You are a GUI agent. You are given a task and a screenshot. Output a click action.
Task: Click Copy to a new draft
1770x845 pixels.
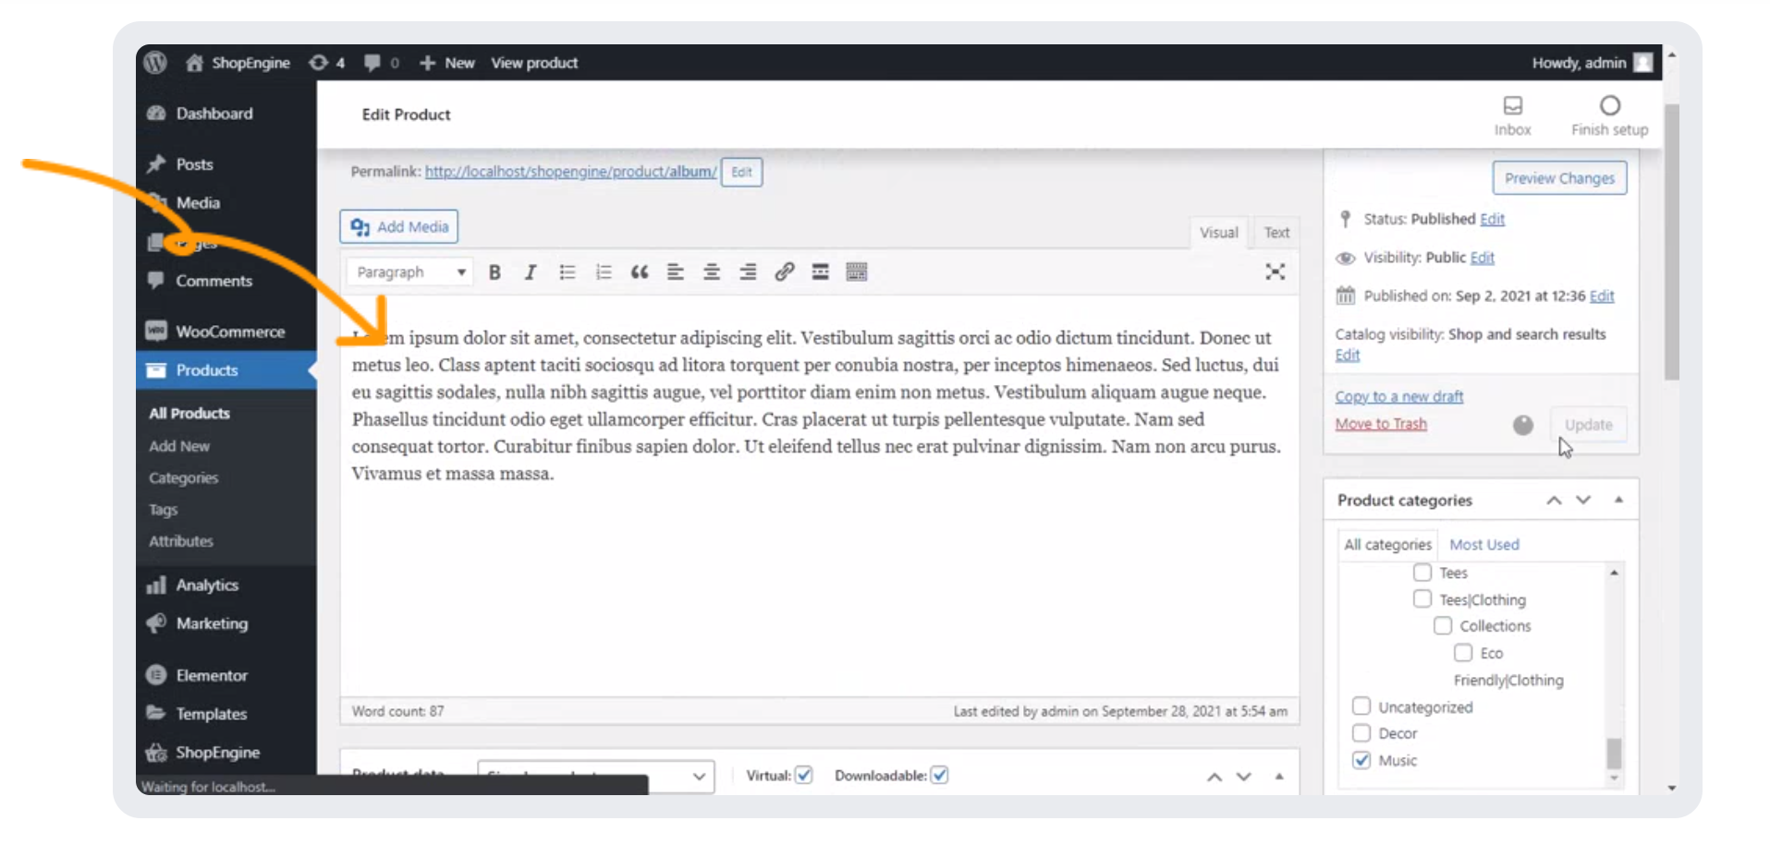(1399, 396)
